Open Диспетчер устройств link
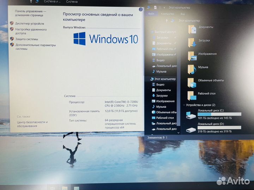Viewport: 254px width, 190px height. point(30,24)
